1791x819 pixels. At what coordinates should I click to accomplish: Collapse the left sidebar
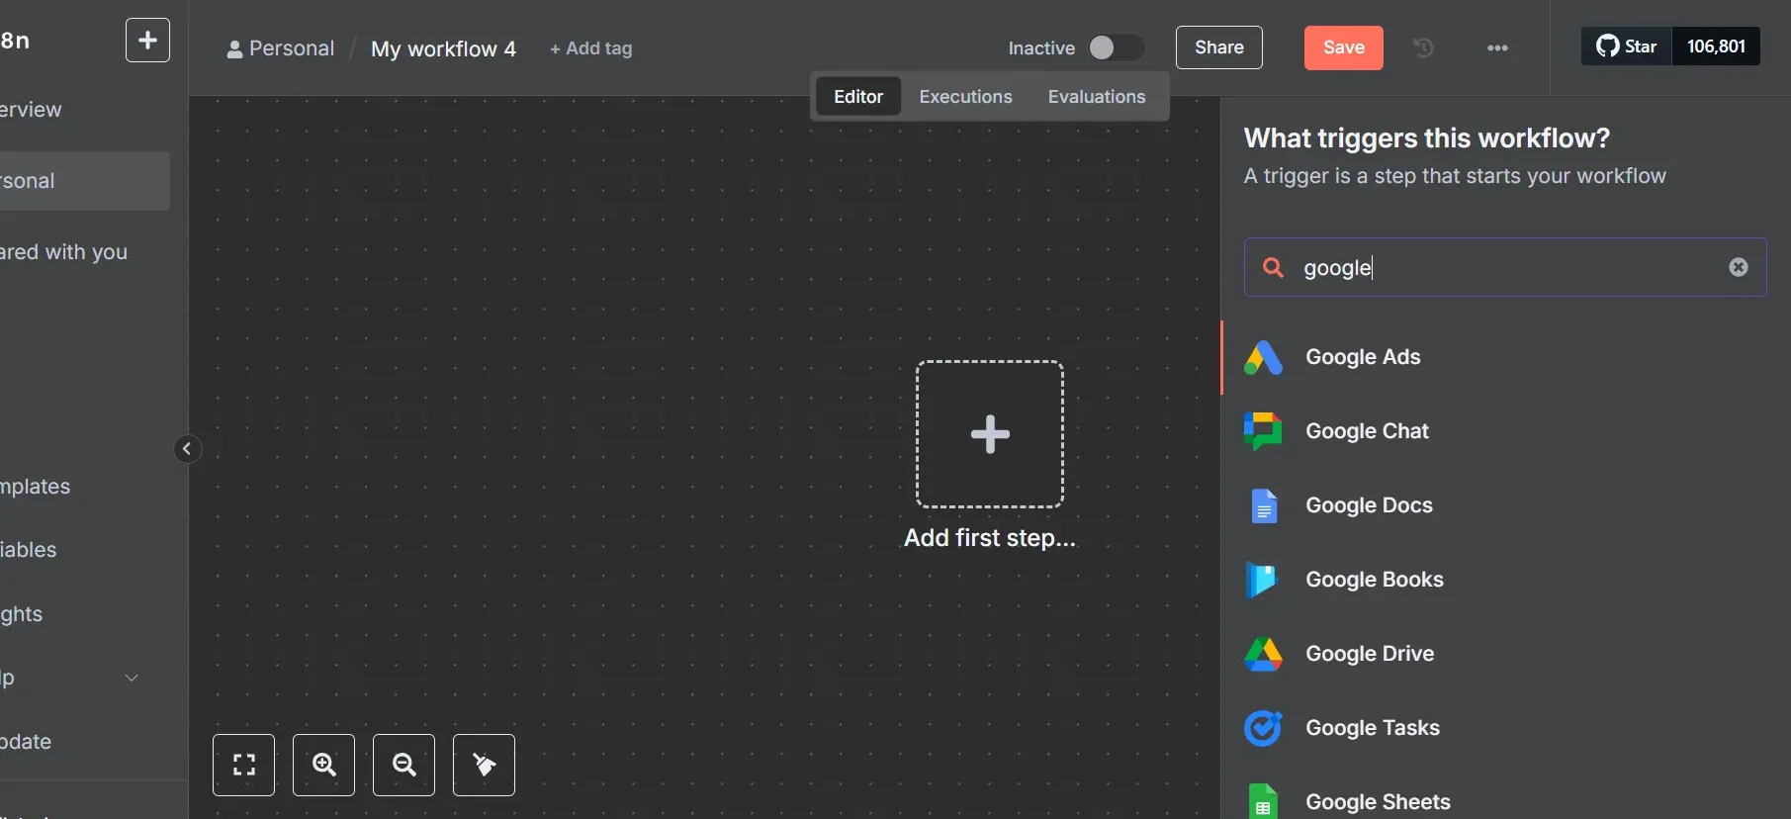point(187,449)
